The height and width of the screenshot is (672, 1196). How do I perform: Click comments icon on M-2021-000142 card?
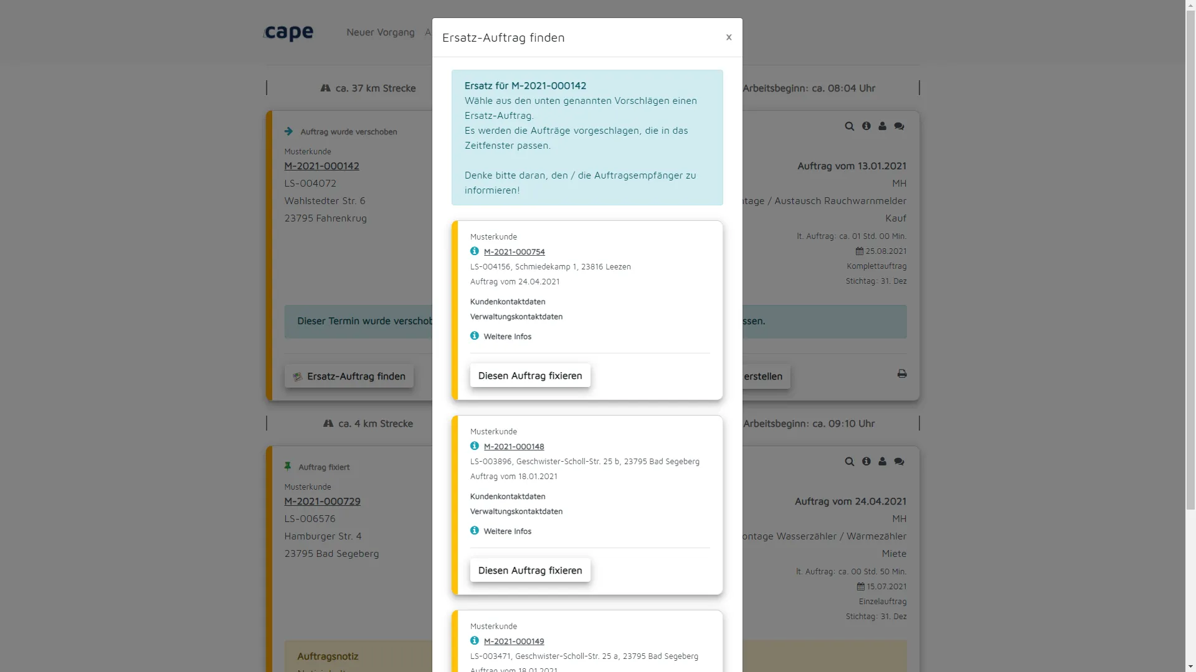(x=899, y=126)
